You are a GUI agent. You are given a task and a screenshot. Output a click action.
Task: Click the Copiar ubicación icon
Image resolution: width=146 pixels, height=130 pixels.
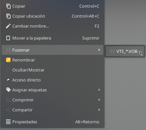coord(8,16)
